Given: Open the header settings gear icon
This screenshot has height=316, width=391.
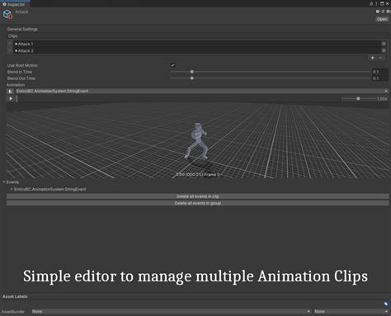Looking at the screenshot, I should point(388,12).
